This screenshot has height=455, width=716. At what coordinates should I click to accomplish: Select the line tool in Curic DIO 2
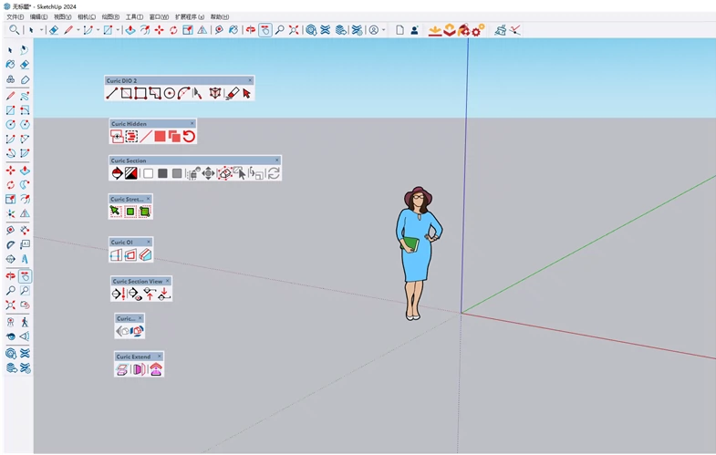112,93
